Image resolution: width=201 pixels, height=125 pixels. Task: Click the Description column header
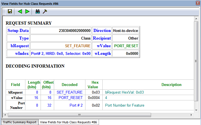pos(171,85)
